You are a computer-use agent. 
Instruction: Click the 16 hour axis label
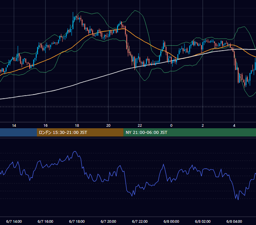coord(46,126)
